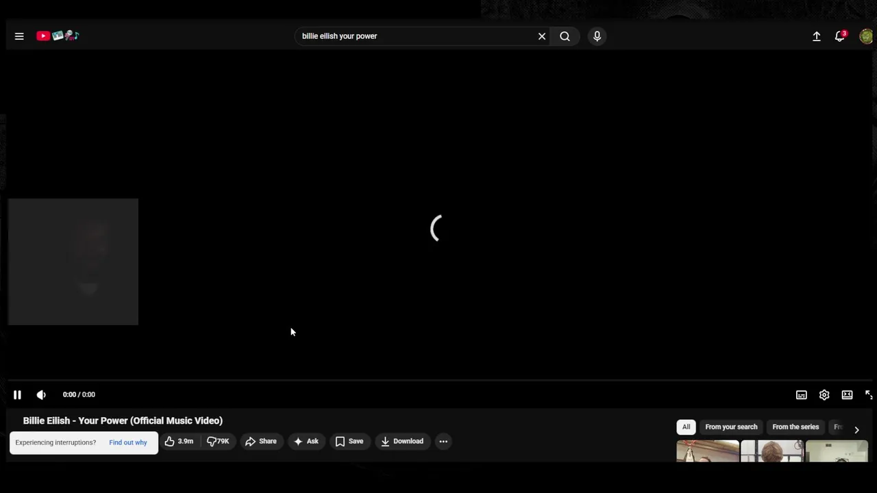Download the video

tap(402, 442)
